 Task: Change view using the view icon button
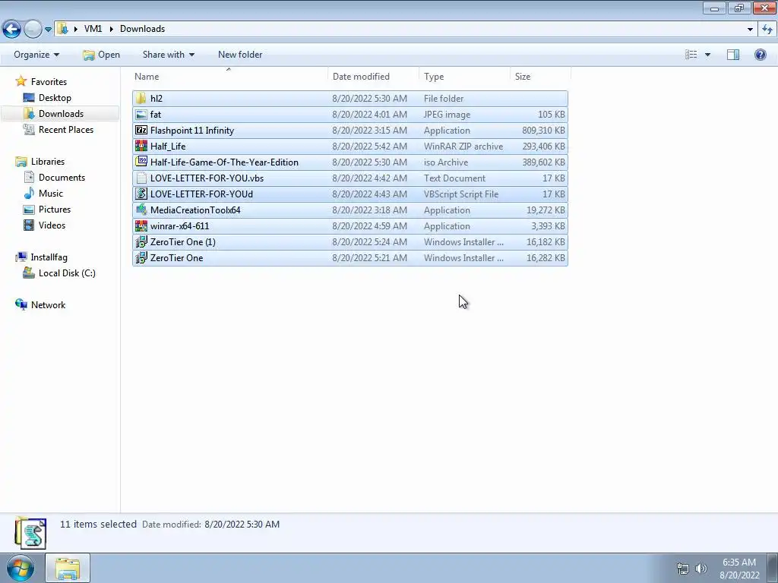click(691, 55)
